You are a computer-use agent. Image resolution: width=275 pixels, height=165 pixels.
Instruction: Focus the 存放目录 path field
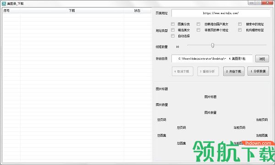(212, 59)
